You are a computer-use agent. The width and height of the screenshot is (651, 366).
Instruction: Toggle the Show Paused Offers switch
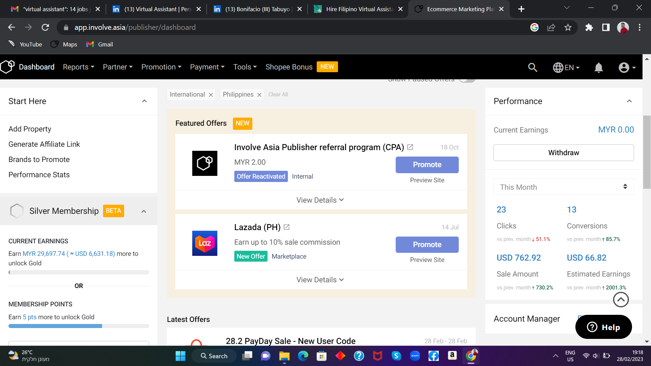(x=467, y=80)
